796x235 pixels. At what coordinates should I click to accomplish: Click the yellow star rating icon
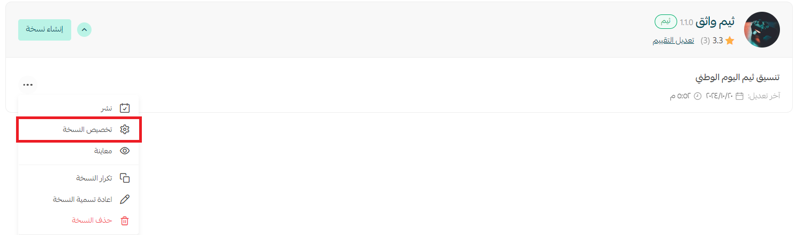tap(730, 41)
